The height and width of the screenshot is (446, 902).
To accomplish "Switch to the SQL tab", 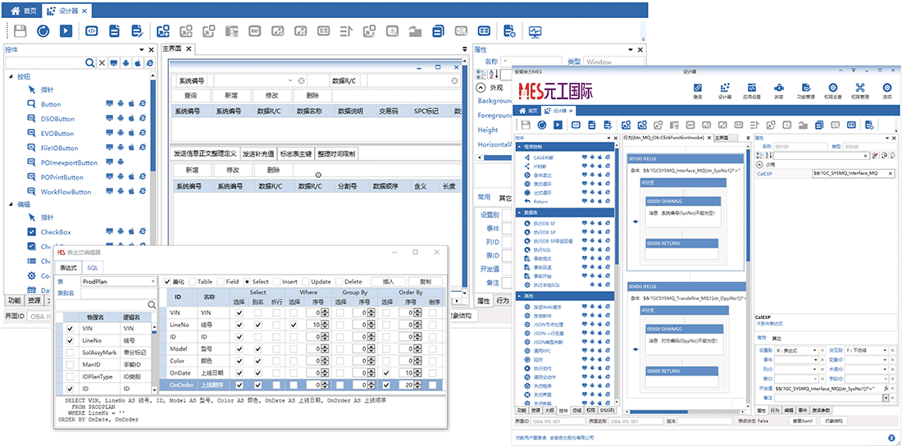I will 93,268.
